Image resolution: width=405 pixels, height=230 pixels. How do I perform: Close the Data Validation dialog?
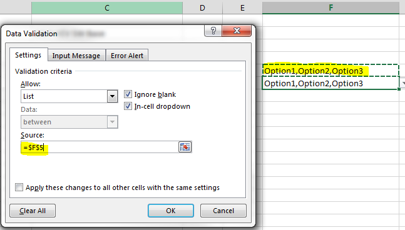tap(237, 31)
